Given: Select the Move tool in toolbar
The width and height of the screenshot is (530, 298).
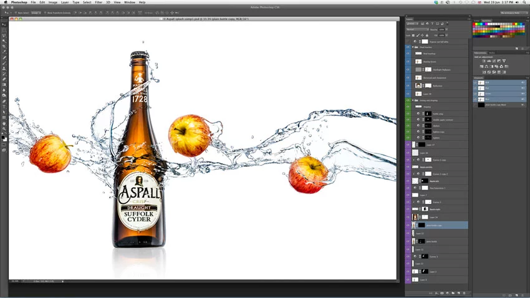Looking at the screenshot, I should [4, 24].
